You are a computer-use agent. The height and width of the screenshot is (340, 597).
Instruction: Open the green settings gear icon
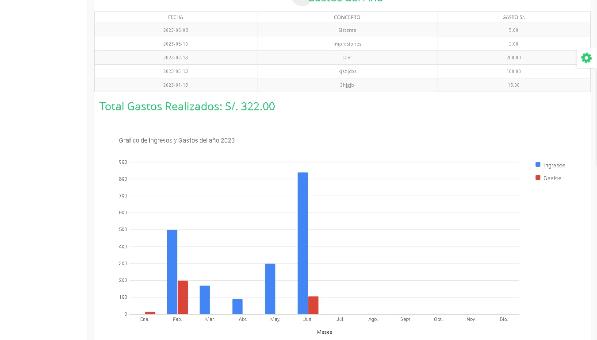click(586, 58)
